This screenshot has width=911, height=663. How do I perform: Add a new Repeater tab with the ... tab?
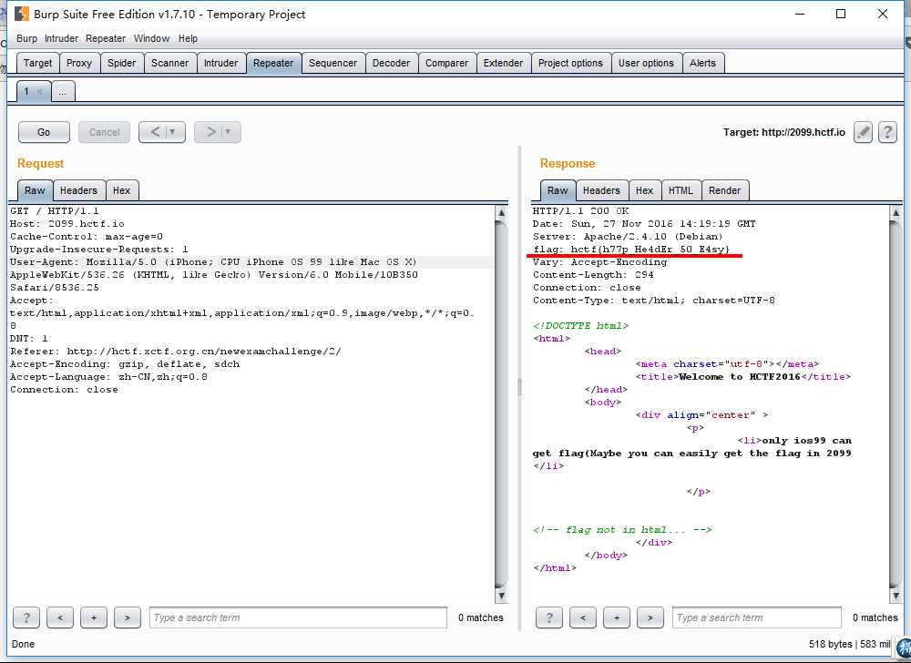tap(63, 91)
